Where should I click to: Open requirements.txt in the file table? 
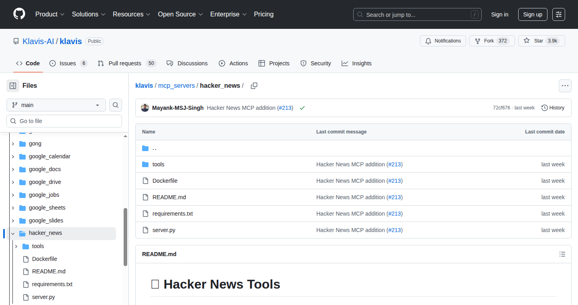pyautogui.click(x=173, y=214)
